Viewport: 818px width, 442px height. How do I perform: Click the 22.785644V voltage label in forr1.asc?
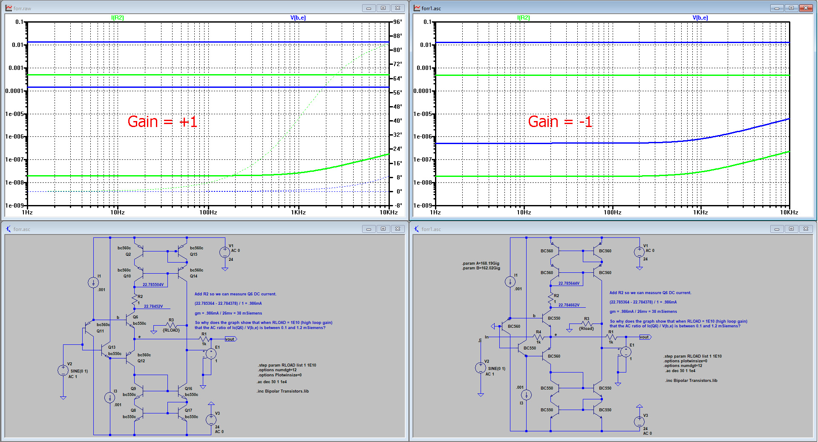pos(569,283)
